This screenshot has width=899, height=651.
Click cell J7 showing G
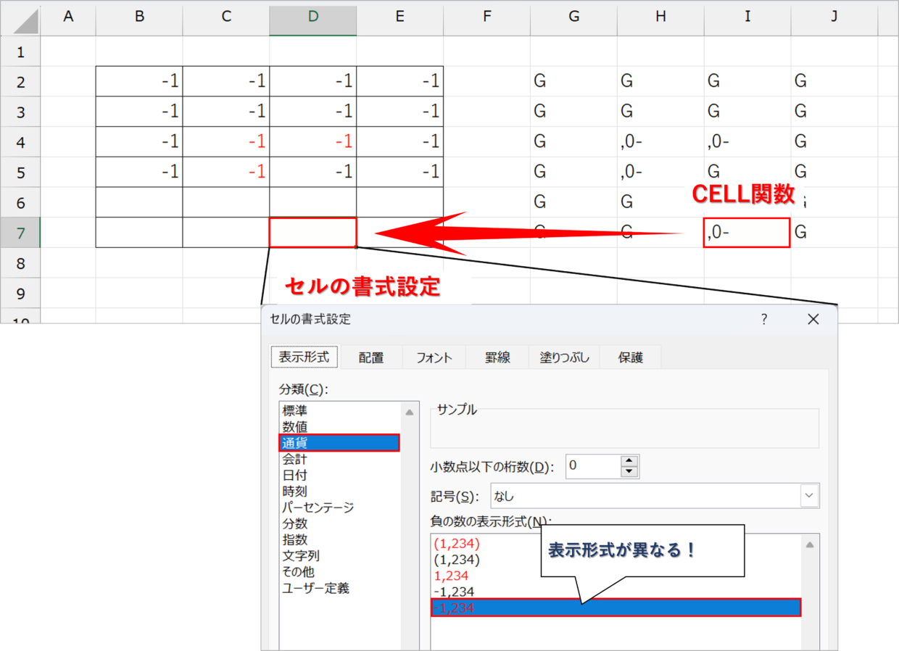tap(834, 233)
